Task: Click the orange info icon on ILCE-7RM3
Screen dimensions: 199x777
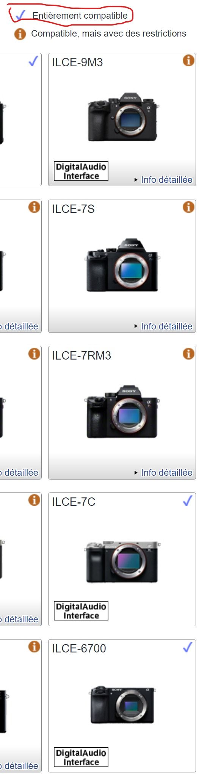Action: click(x=188, y=354)
